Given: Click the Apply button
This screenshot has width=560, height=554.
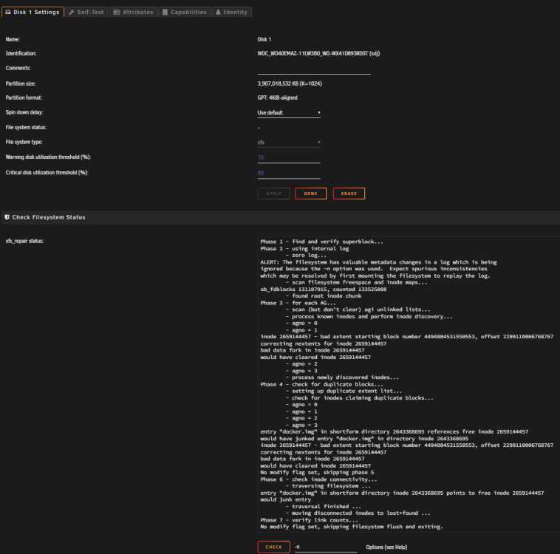Looking at the screenshot, I should (274, 194).
